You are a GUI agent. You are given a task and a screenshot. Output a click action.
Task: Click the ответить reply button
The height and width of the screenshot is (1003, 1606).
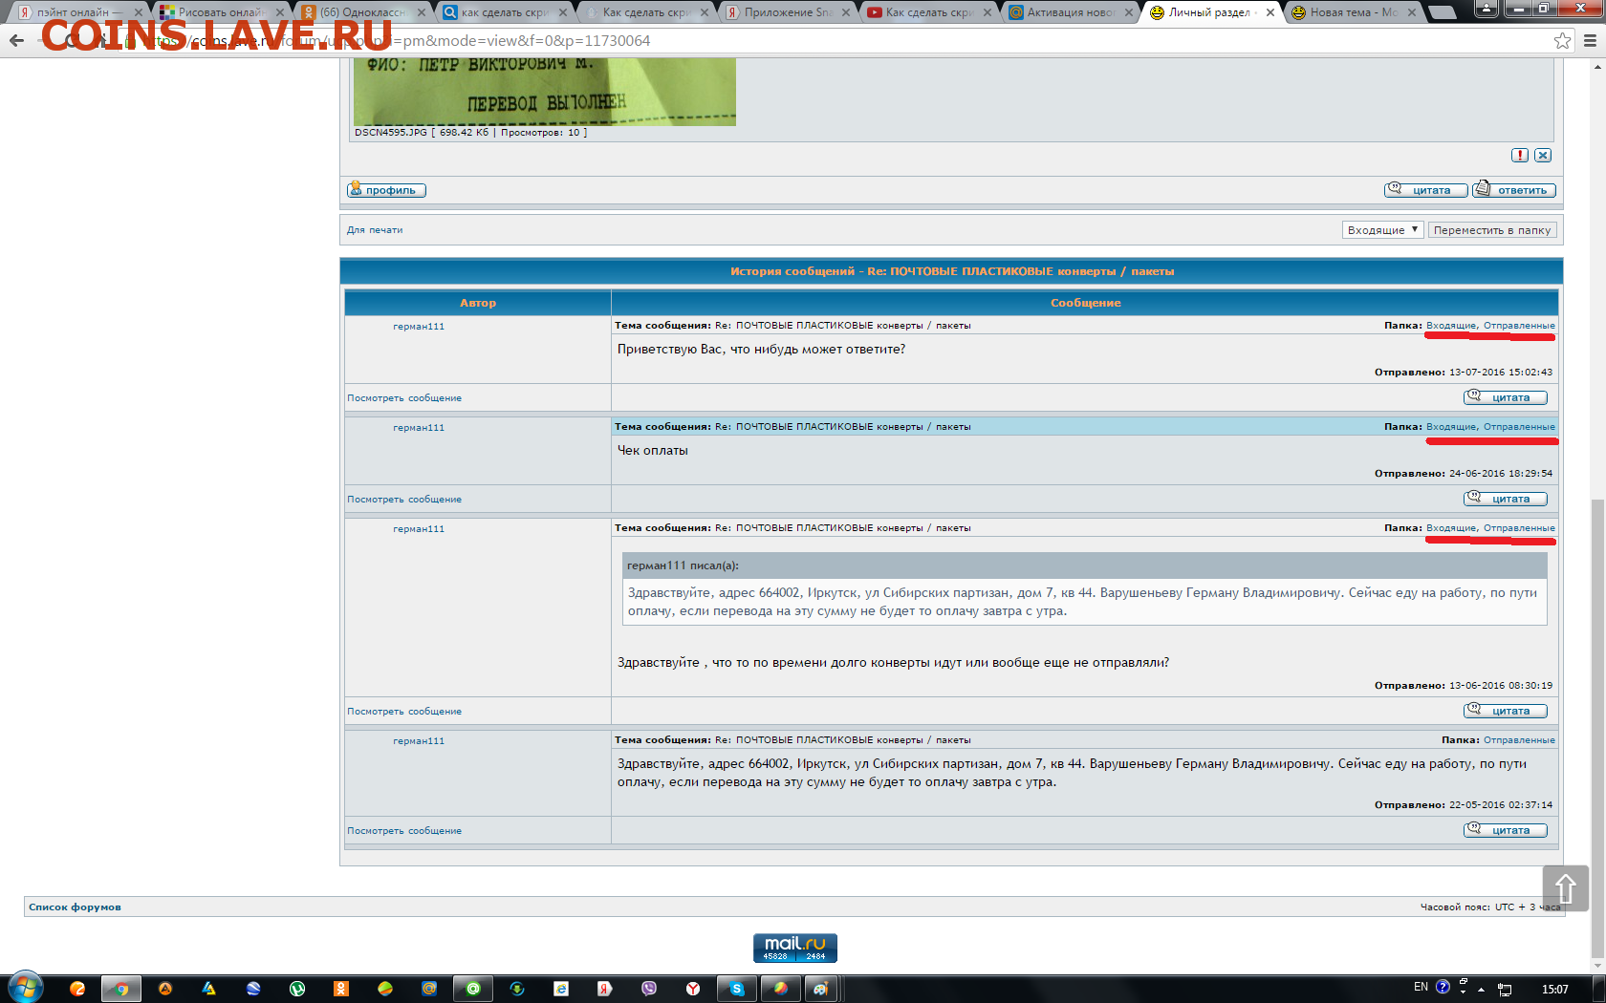pyautogui.click(x=1514, y=190)
